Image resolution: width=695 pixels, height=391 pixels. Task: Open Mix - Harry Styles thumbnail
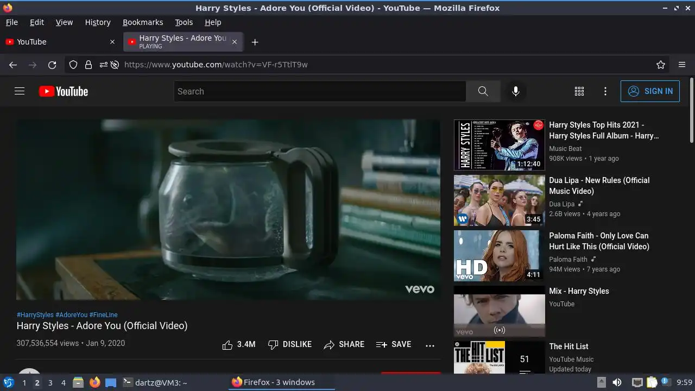click(x=499, y=311)
